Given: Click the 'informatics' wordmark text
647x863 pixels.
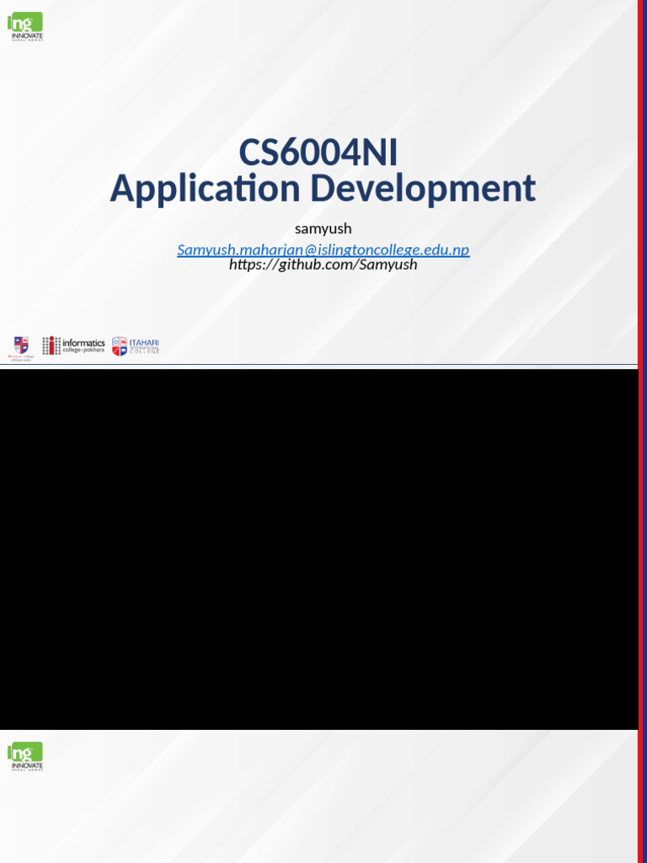Looking at the screenshot, I should pos(84,342).
